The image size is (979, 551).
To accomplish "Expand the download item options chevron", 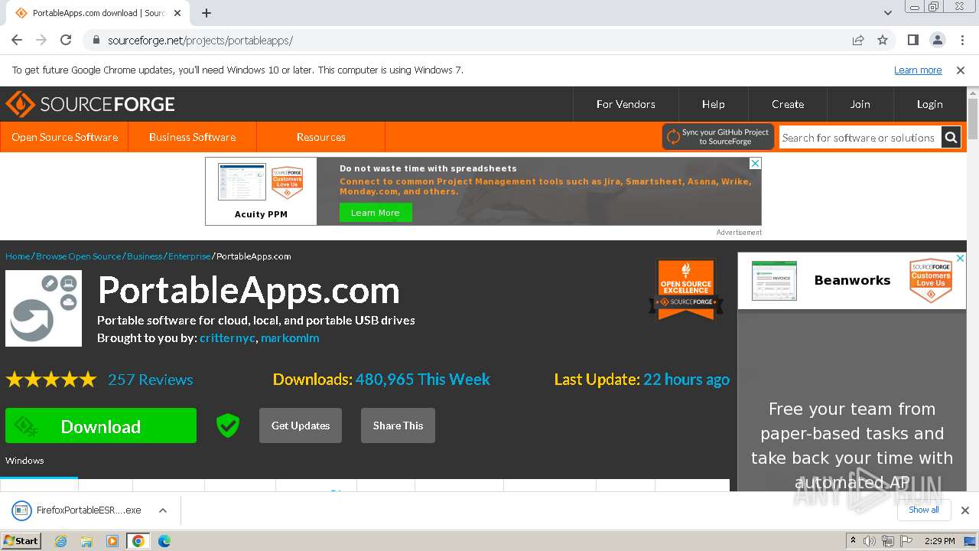I will [x=162, y=510].
